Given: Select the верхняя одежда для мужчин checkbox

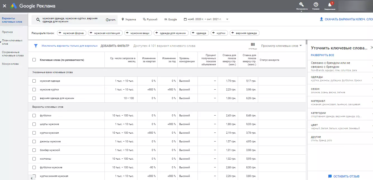Looking at the screenshot, I should point(34,98).
